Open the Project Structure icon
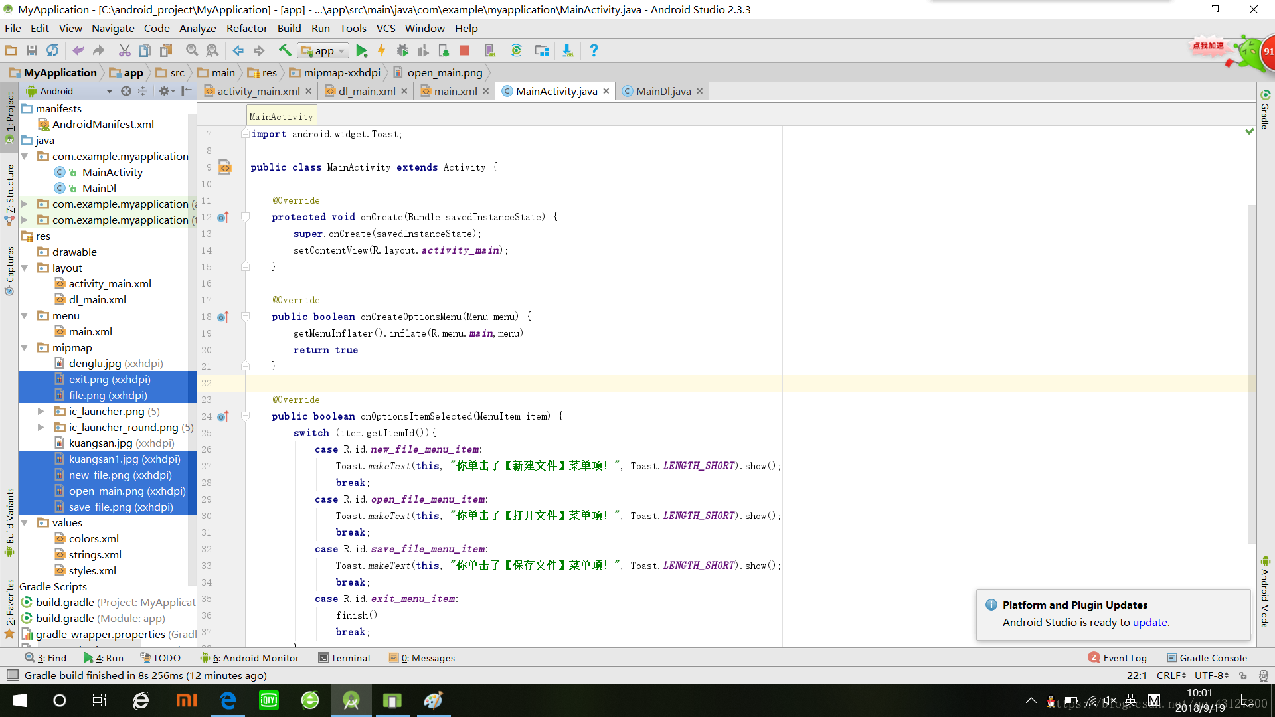The image size is (1275, 717). point(542,50)
